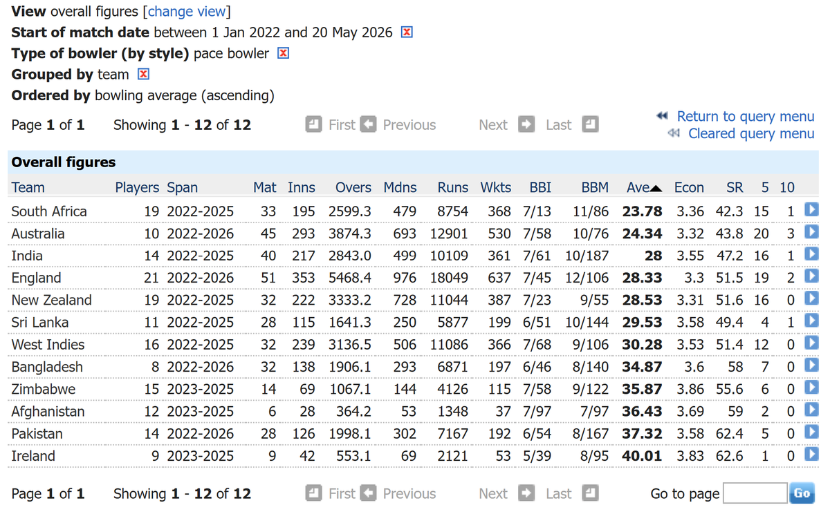Sort table by Mat column

tap(265, 187)
